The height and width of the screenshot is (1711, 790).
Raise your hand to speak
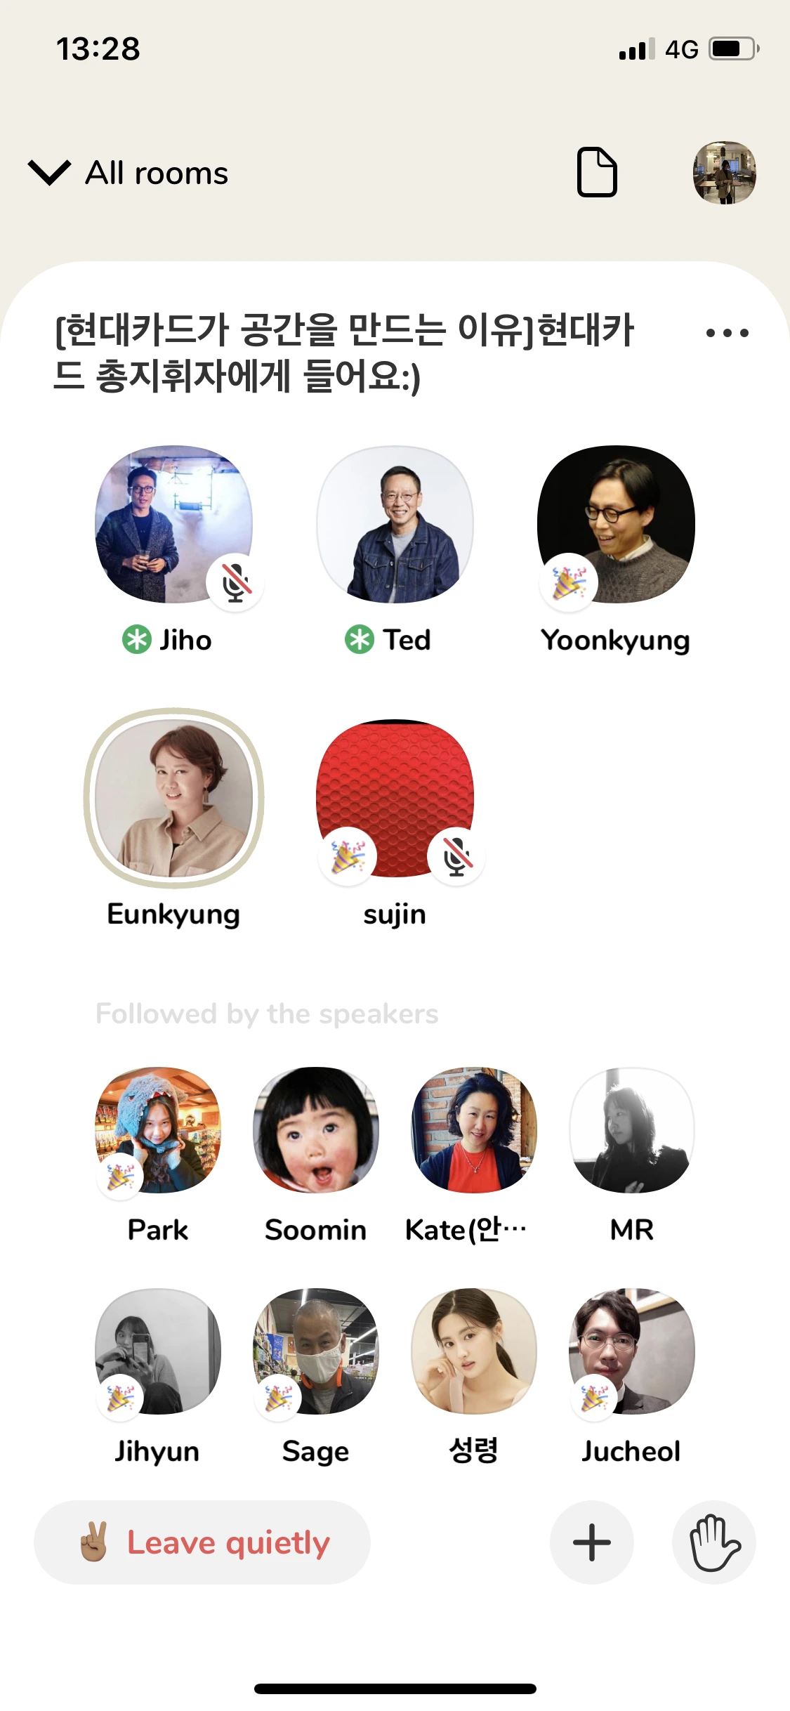click(x=714, y=1542)
